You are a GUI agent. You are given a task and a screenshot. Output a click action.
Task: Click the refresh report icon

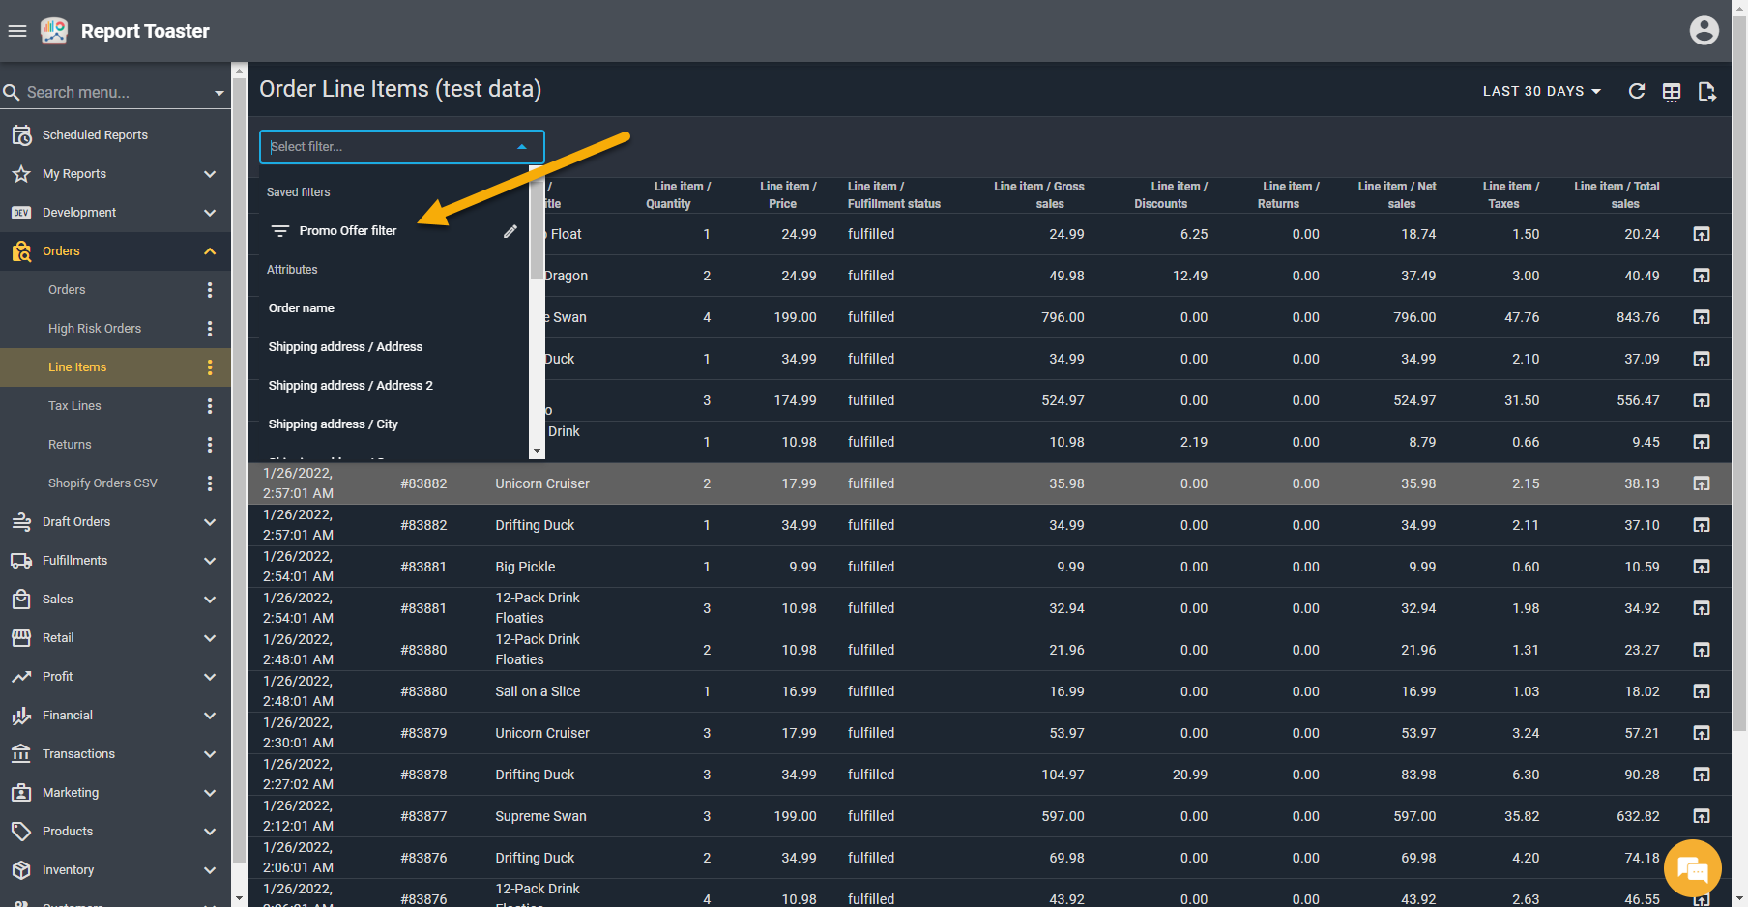1636,91
